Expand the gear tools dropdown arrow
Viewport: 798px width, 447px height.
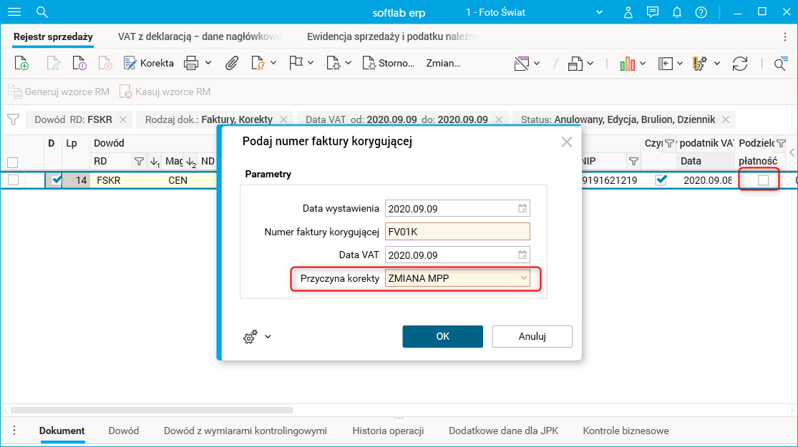click(717, 64)
